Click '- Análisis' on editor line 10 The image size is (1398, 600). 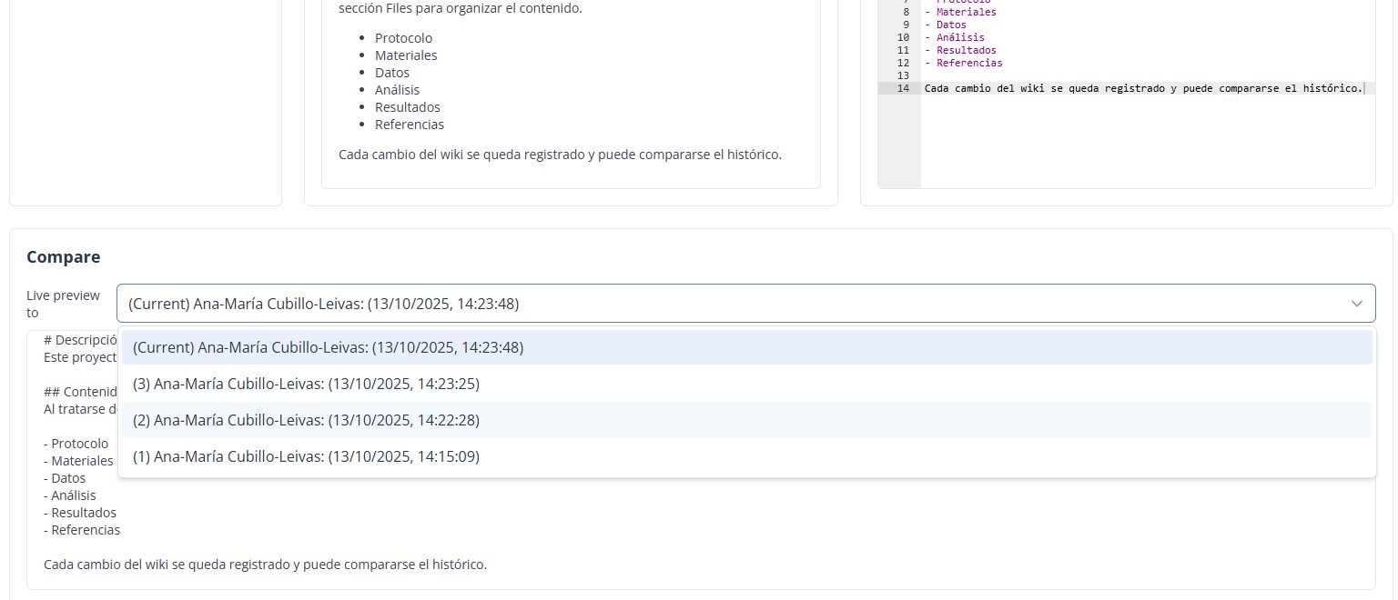point(955,37)
